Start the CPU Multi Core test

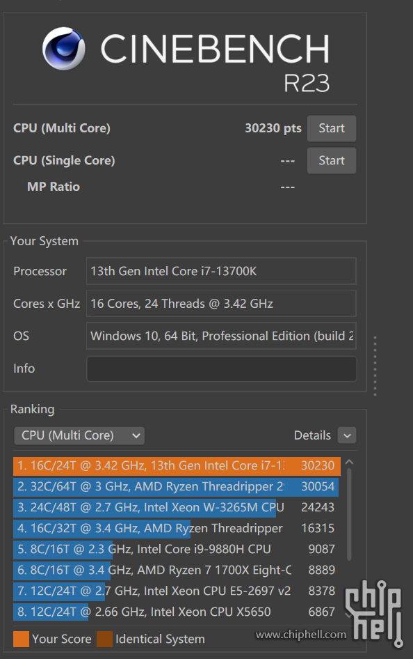331,128
